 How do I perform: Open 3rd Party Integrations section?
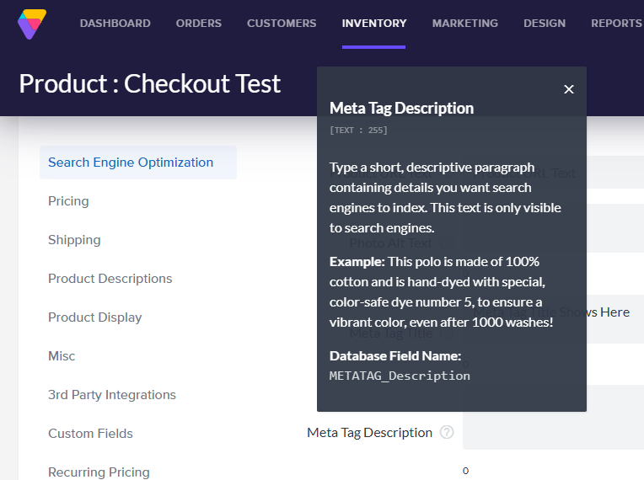(x=111, y=395)
